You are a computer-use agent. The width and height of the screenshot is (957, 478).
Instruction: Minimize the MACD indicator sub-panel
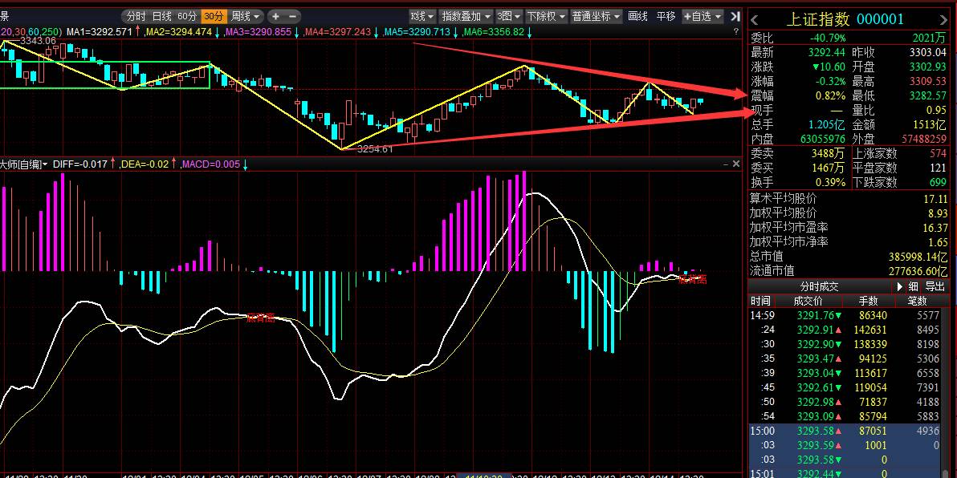point(725,164)
